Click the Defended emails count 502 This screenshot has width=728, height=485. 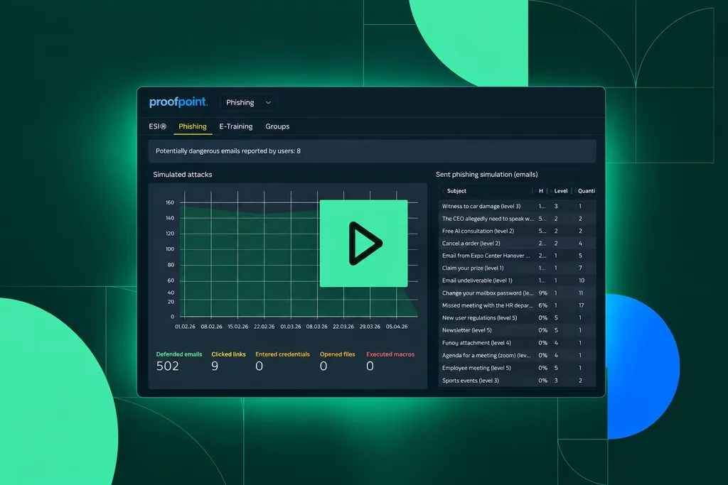tap(168, 366)
